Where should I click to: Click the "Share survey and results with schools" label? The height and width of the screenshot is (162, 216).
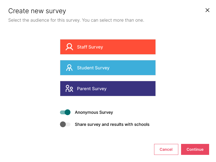[112, 124]
